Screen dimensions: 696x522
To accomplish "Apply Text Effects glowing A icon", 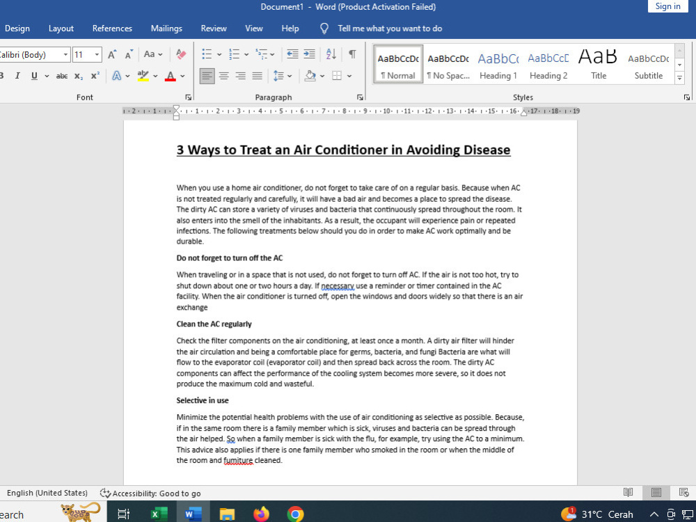I will (116, 76).
